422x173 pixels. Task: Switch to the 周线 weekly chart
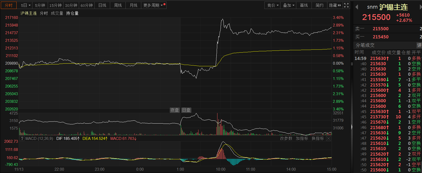click(x=118, y=5)
